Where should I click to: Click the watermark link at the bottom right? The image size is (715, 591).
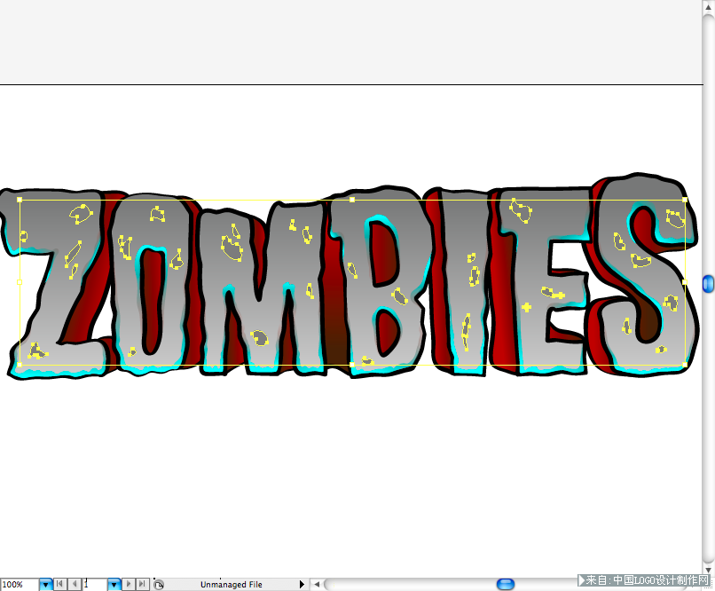[x=644, y=580]
